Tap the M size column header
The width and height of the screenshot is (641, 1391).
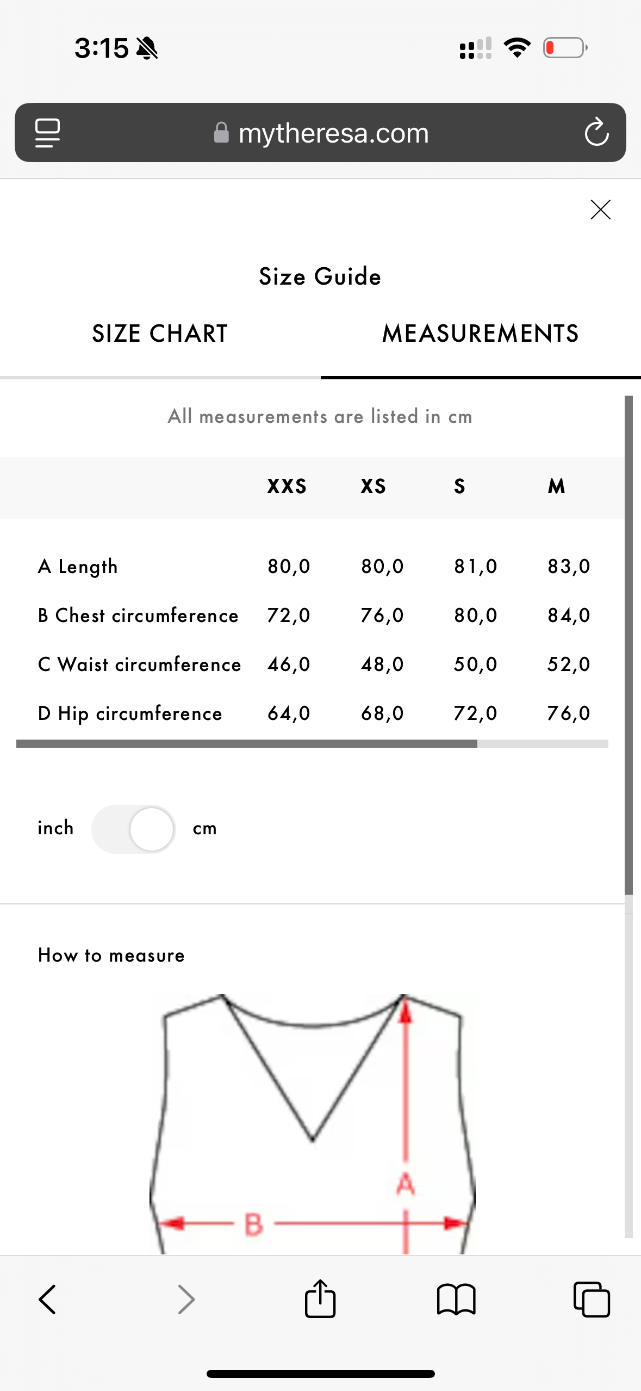556,486
